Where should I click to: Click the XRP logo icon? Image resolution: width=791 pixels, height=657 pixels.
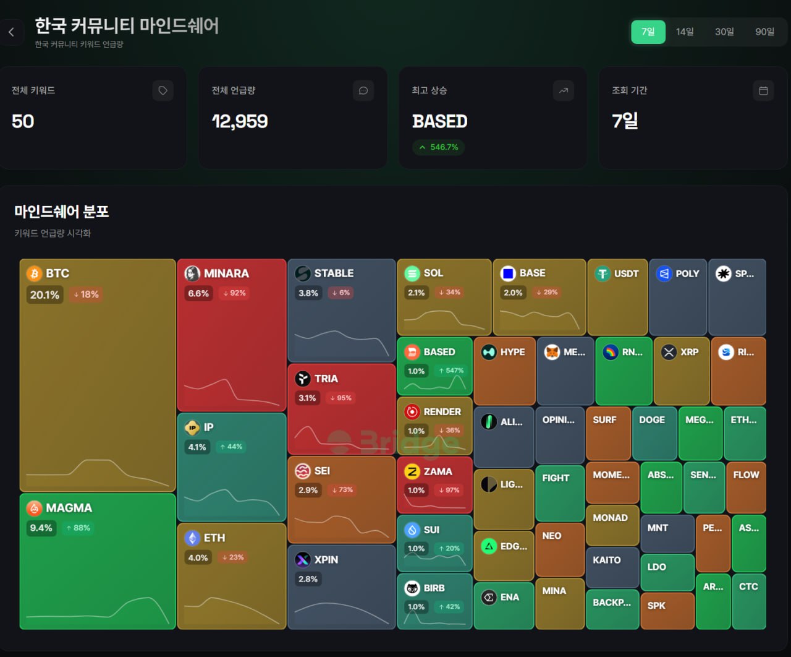tap(669, 352)
